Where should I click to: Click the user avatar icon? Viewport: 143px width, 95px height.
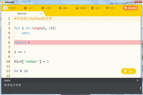(5, 8)
